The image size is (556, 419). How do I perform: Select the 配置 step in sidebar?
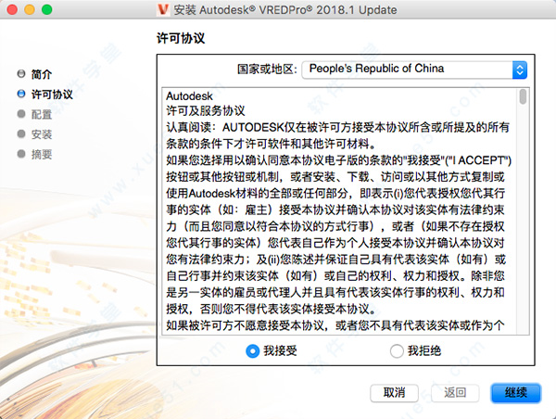click(x=35, y=114)
